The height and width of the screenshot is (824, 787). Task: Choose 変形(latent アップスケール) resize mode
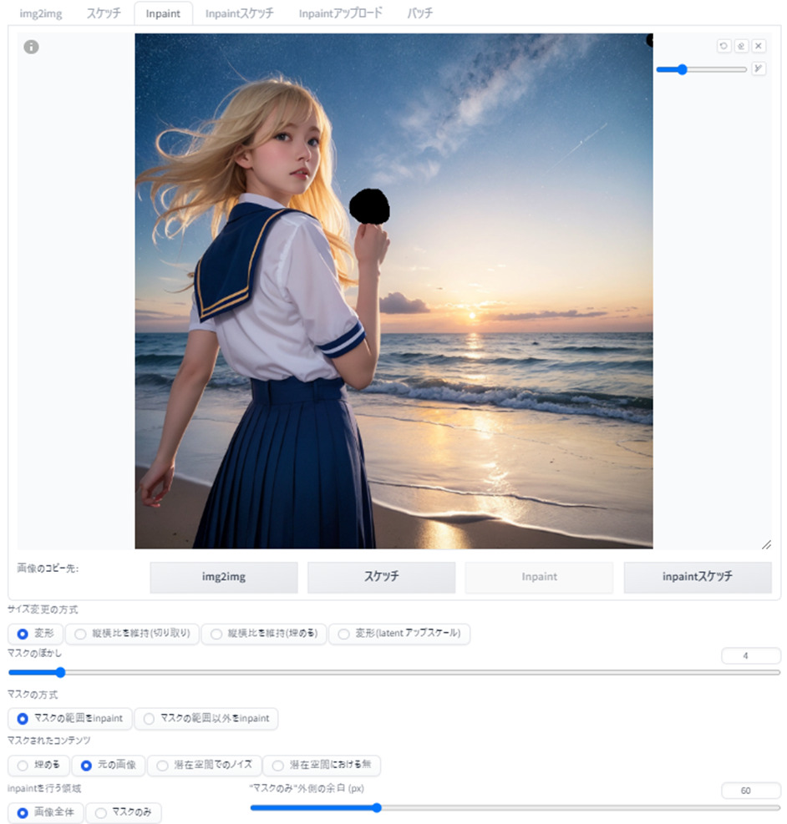pos(399,634)
